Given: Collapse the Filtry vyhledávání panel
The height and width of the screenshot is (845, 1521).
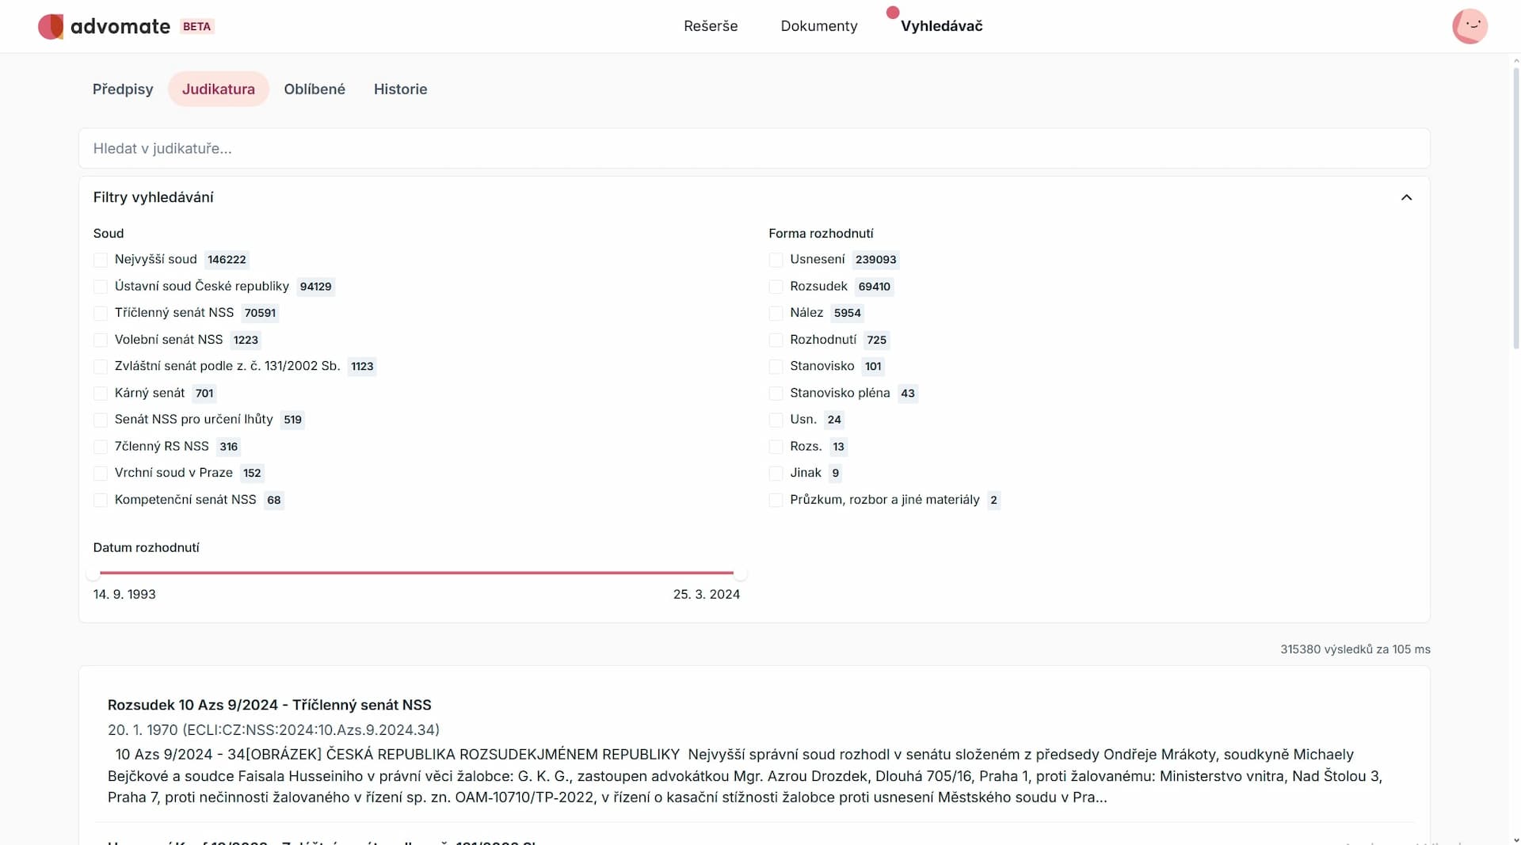Looking at the screenshot, I should (1406, 197).
